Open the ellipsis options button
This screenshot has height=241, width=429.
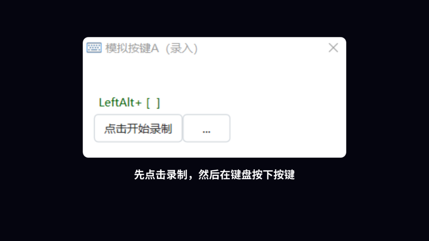click(x=207, y=128)
